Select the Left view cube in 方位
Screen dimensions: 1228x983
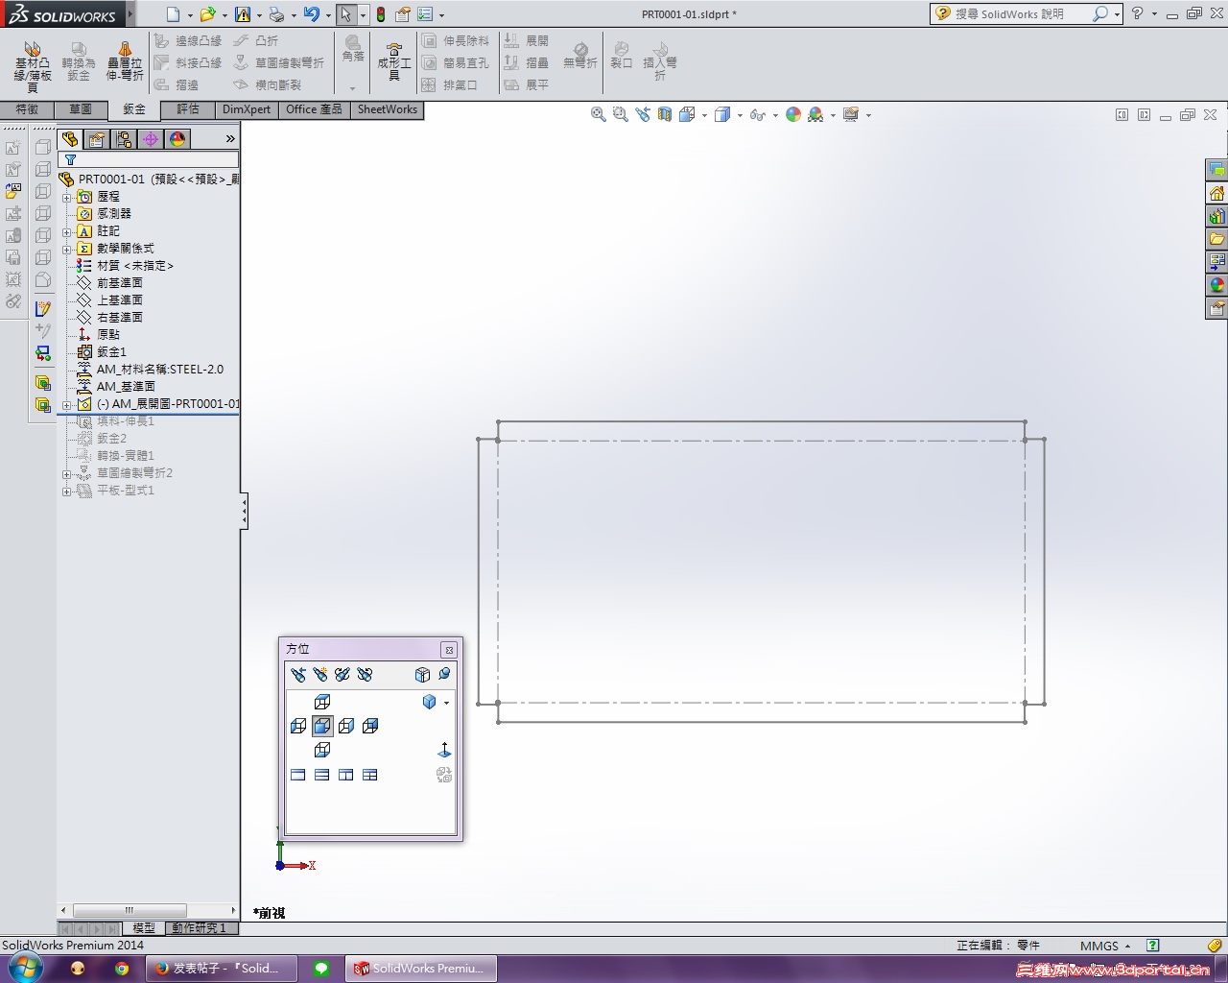pos(298,726)
